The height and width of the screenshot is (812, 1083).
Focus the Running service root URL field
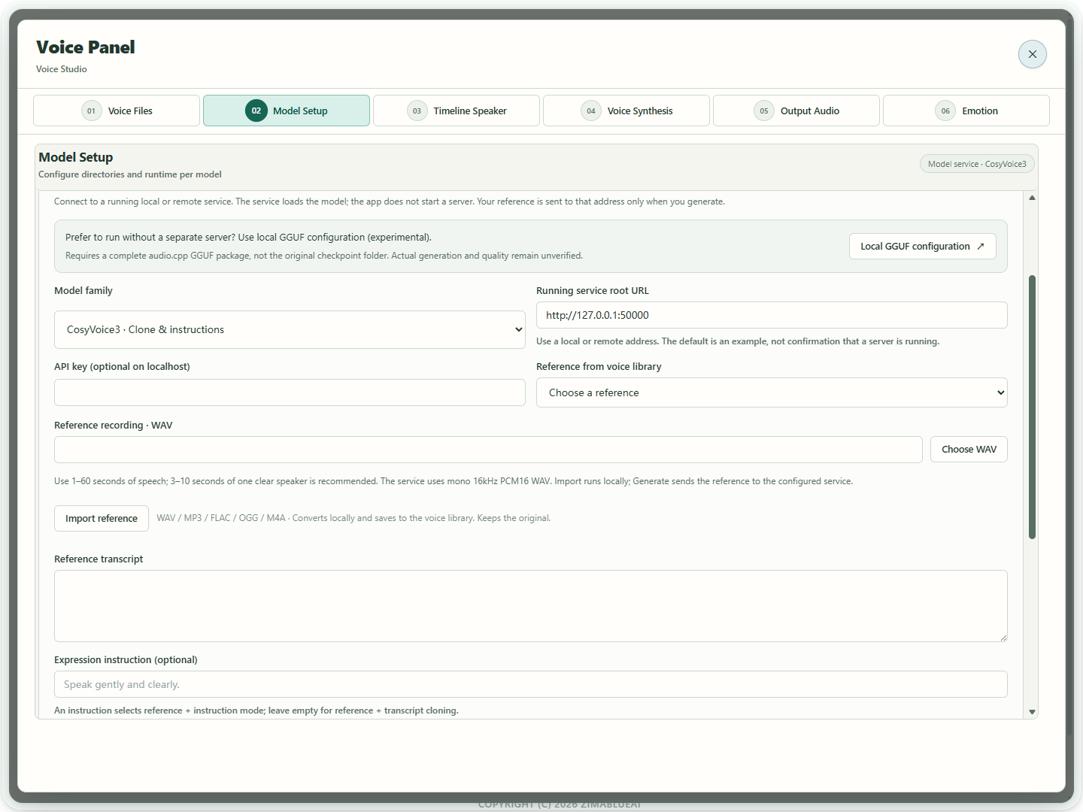772,315
